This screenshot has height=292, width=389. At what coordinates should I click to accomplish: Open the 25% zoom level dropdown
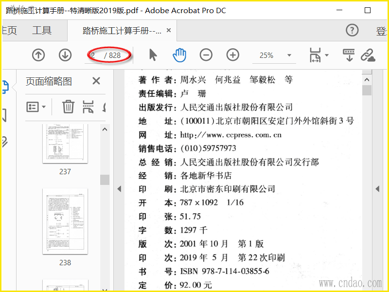(x=289, y=55)
